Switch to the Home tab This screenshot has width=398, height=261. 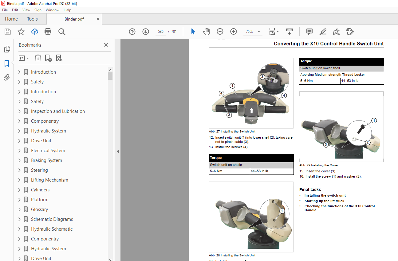[x=11, y=19]
